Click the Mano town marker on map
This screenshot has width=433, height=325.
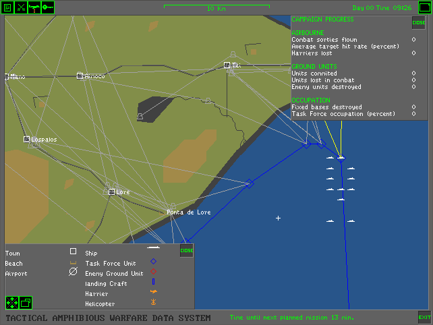pos(7,76)
